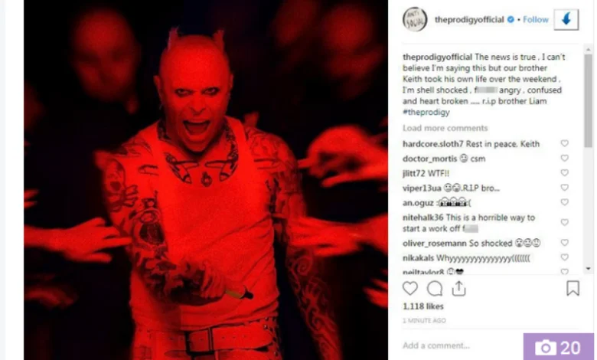
Task: Open the #theprodigy hashtag
Action: coord(426,112)
